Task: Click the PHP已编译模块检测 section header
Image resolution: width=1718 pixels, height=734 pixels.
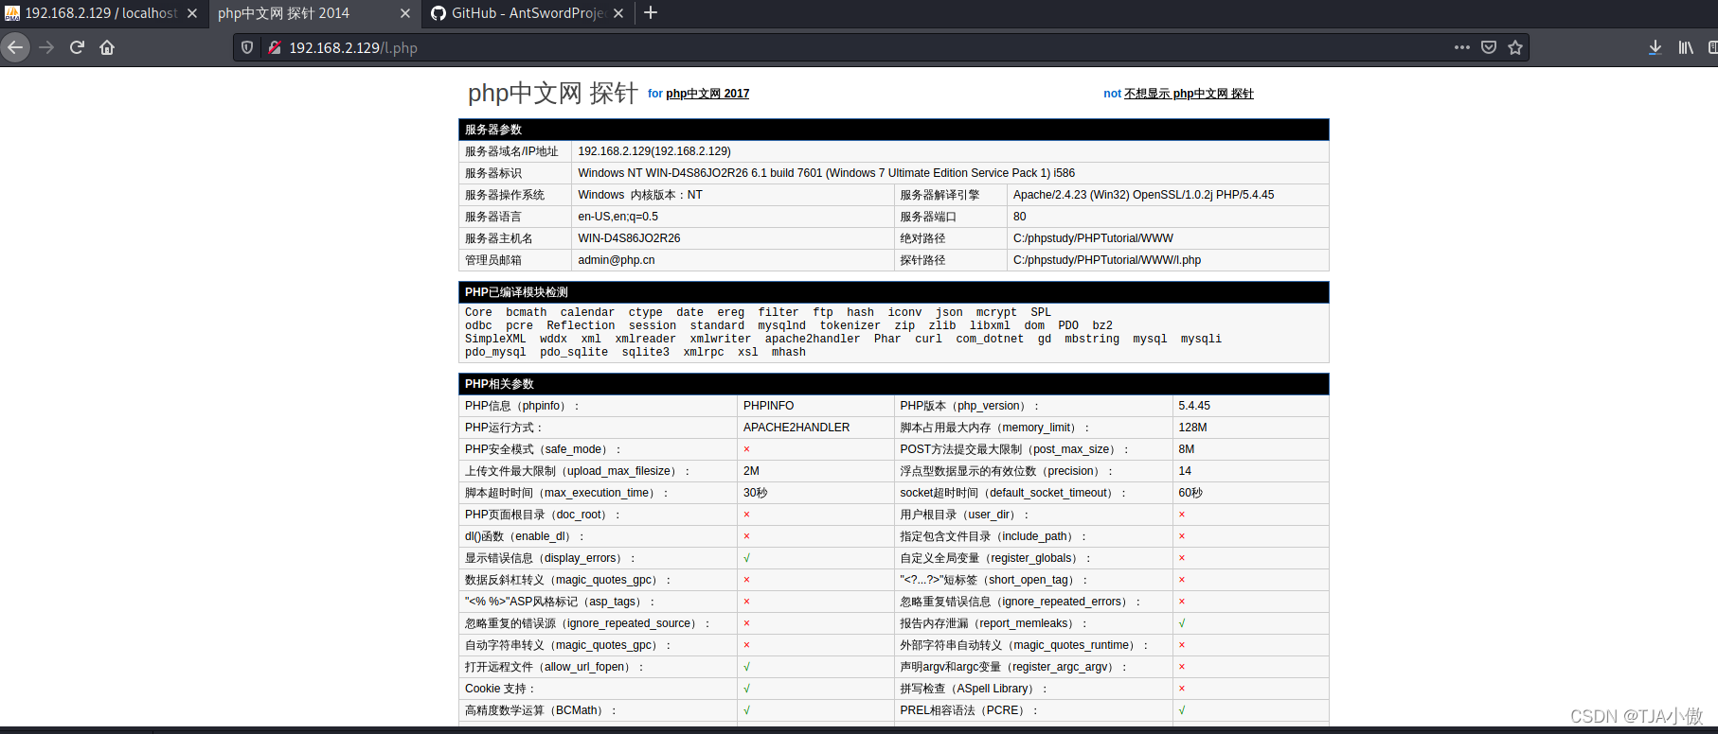Action: 893,292
